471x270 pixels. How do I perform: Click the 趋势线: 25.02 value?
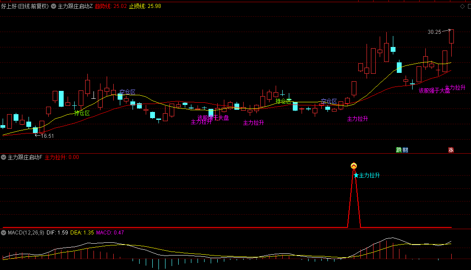tap(111, 6)
